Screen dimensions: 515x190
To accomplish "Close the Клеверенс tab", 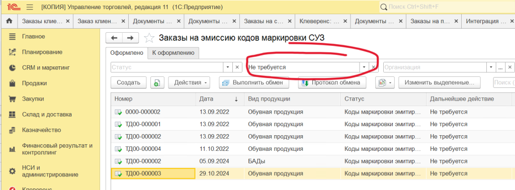I will [345, 21].
